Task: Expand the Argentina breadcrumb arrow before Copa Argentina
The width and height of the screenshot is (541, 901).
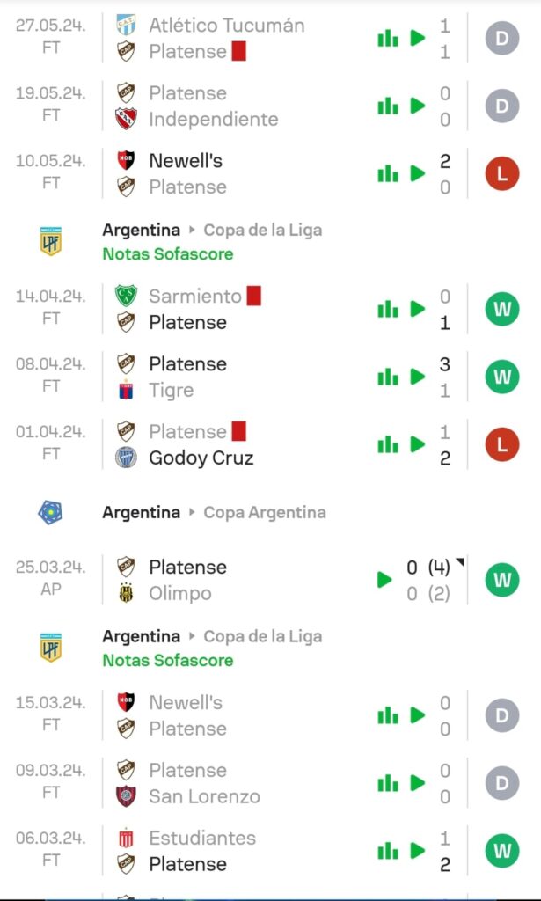Action: (192, 513)
